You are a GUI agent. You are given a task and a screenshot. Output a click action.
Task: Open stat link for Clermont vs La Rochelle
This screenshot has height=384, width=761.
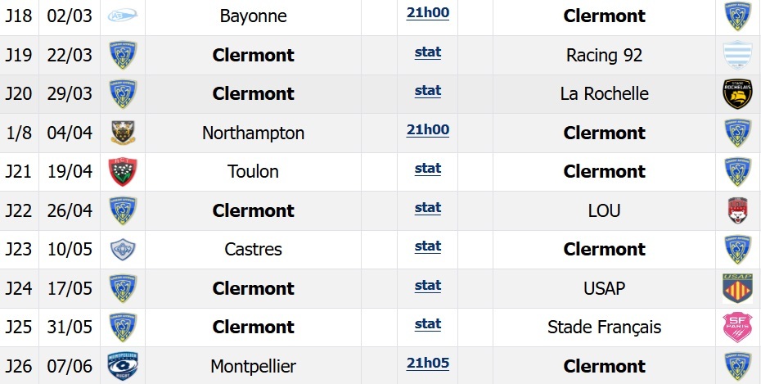point(428,91)
